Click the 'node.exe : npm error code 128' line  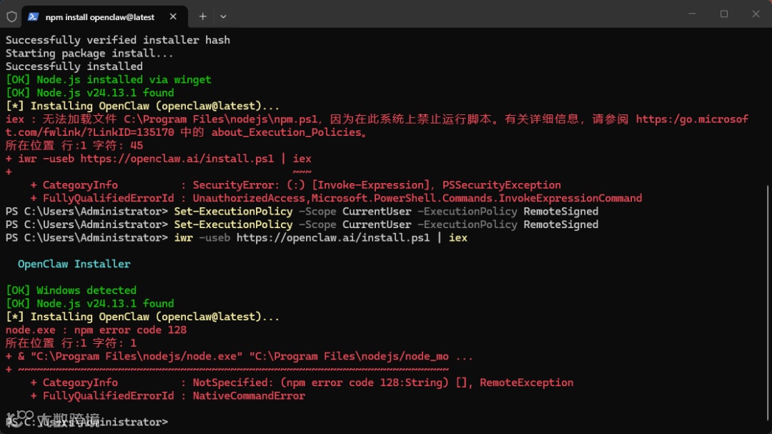(96, 330)
